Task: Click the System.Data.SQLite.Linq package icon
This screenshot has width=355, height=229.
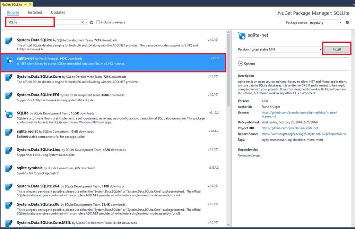Action: tap(9, 151)
